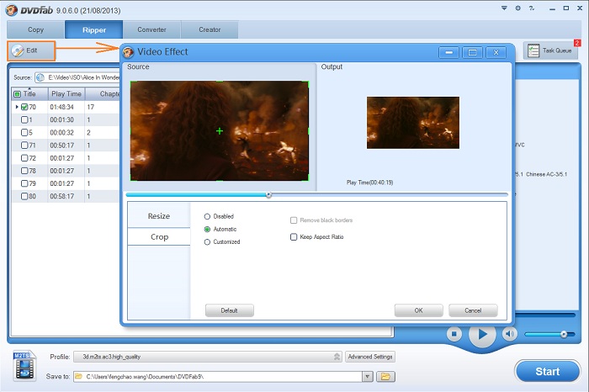Screen dimensions: 589x392
Task: Check title 78 checkbox
Action: click(x=24, y=171)
